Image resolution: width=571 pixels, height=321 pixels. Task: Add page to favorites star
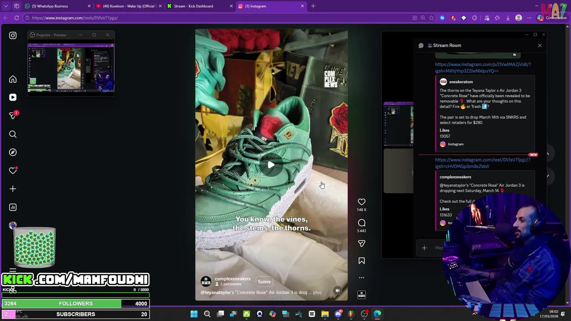431,18
